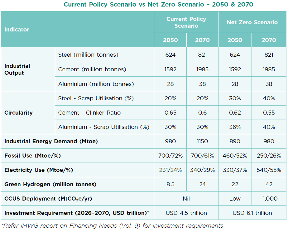
Task: Click the 'Circularity' row group label
Action: 18,113
